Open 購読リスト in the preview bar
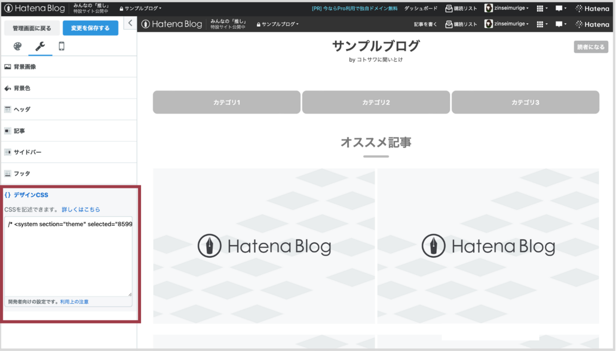This screenshot has width=616, height=351. coord(461,24)
